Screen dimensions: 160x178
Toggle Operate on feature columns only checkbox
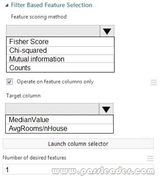(10, 82)
